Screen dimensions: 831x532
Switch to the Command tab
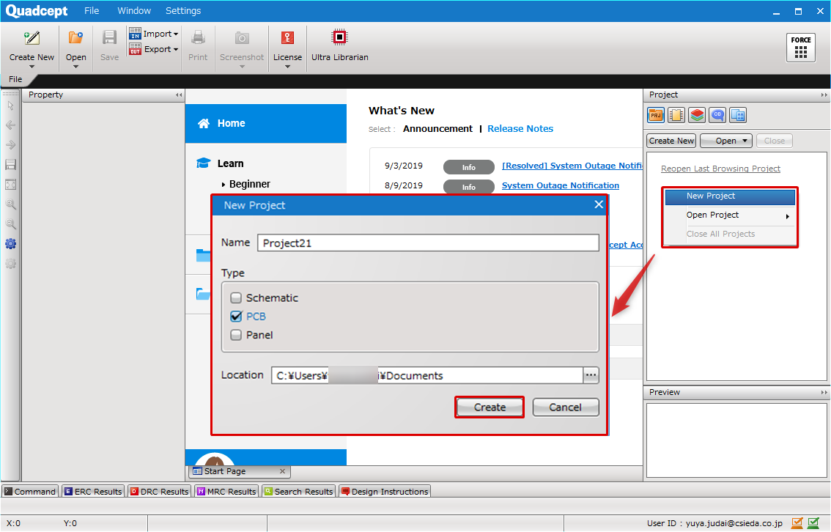coord(30,492)
